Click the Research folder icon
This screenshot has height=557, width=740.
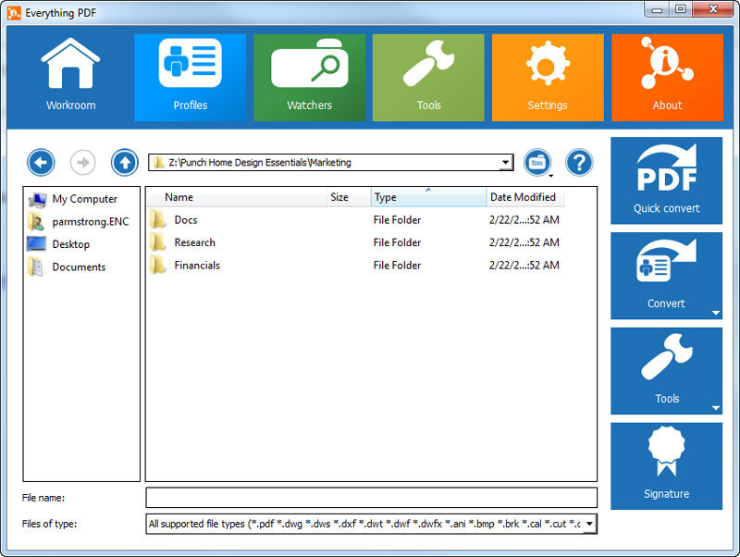coord(158,242)
